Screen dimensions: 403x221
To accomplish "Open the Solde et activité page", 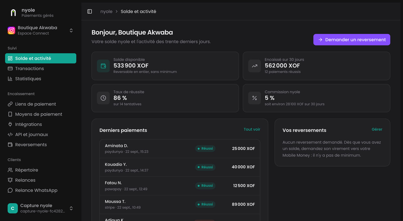I will [41, 58].
